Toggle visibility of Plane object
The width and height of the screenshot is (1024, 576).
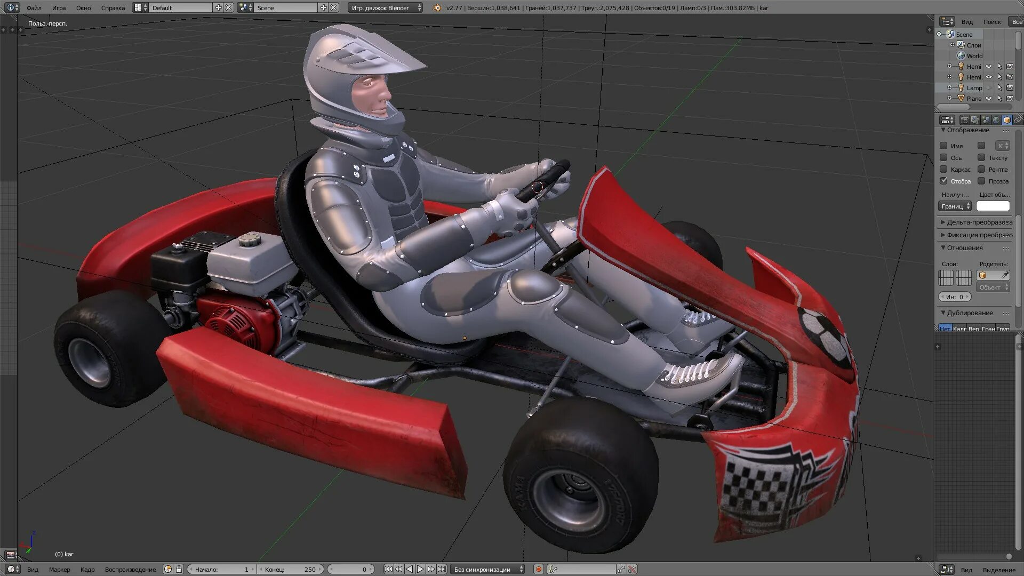coord(989,99)
